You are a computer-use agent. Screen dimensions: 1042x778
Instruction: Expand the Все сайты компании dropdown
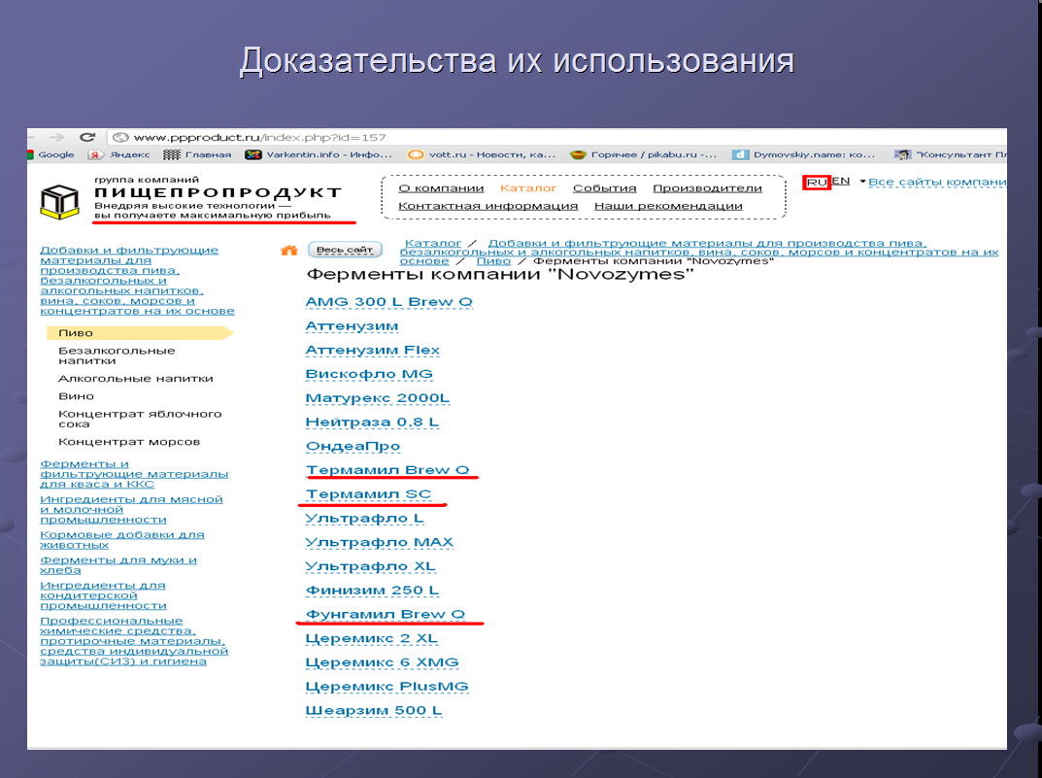coord(933,182)
